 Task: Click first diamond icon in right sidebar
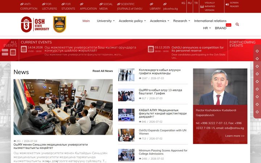[x=257, y=51]
